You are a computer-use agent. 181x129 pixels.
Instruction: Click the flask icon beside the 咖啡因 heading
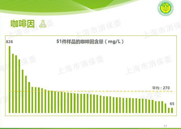(43, 24)
